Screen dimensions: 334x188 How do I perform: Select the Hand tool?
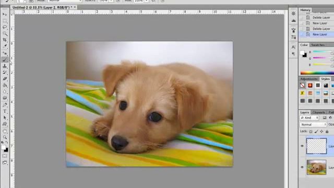click(5, 131)
